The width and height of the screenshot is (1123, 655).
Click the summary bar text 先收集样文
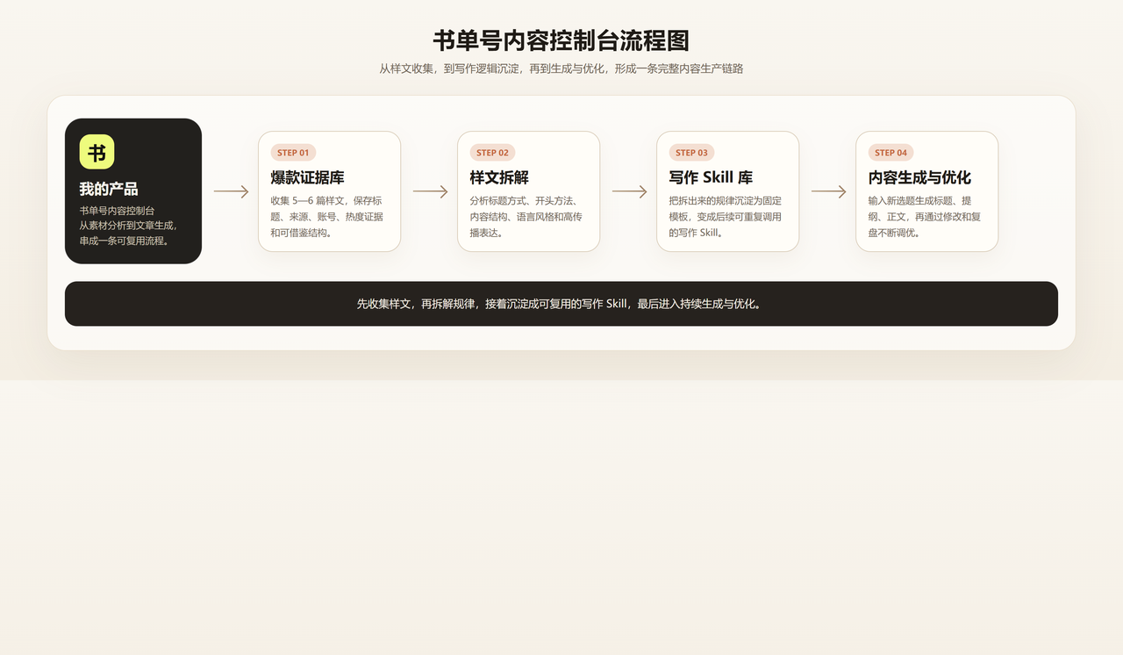click(x=561, y=304)
